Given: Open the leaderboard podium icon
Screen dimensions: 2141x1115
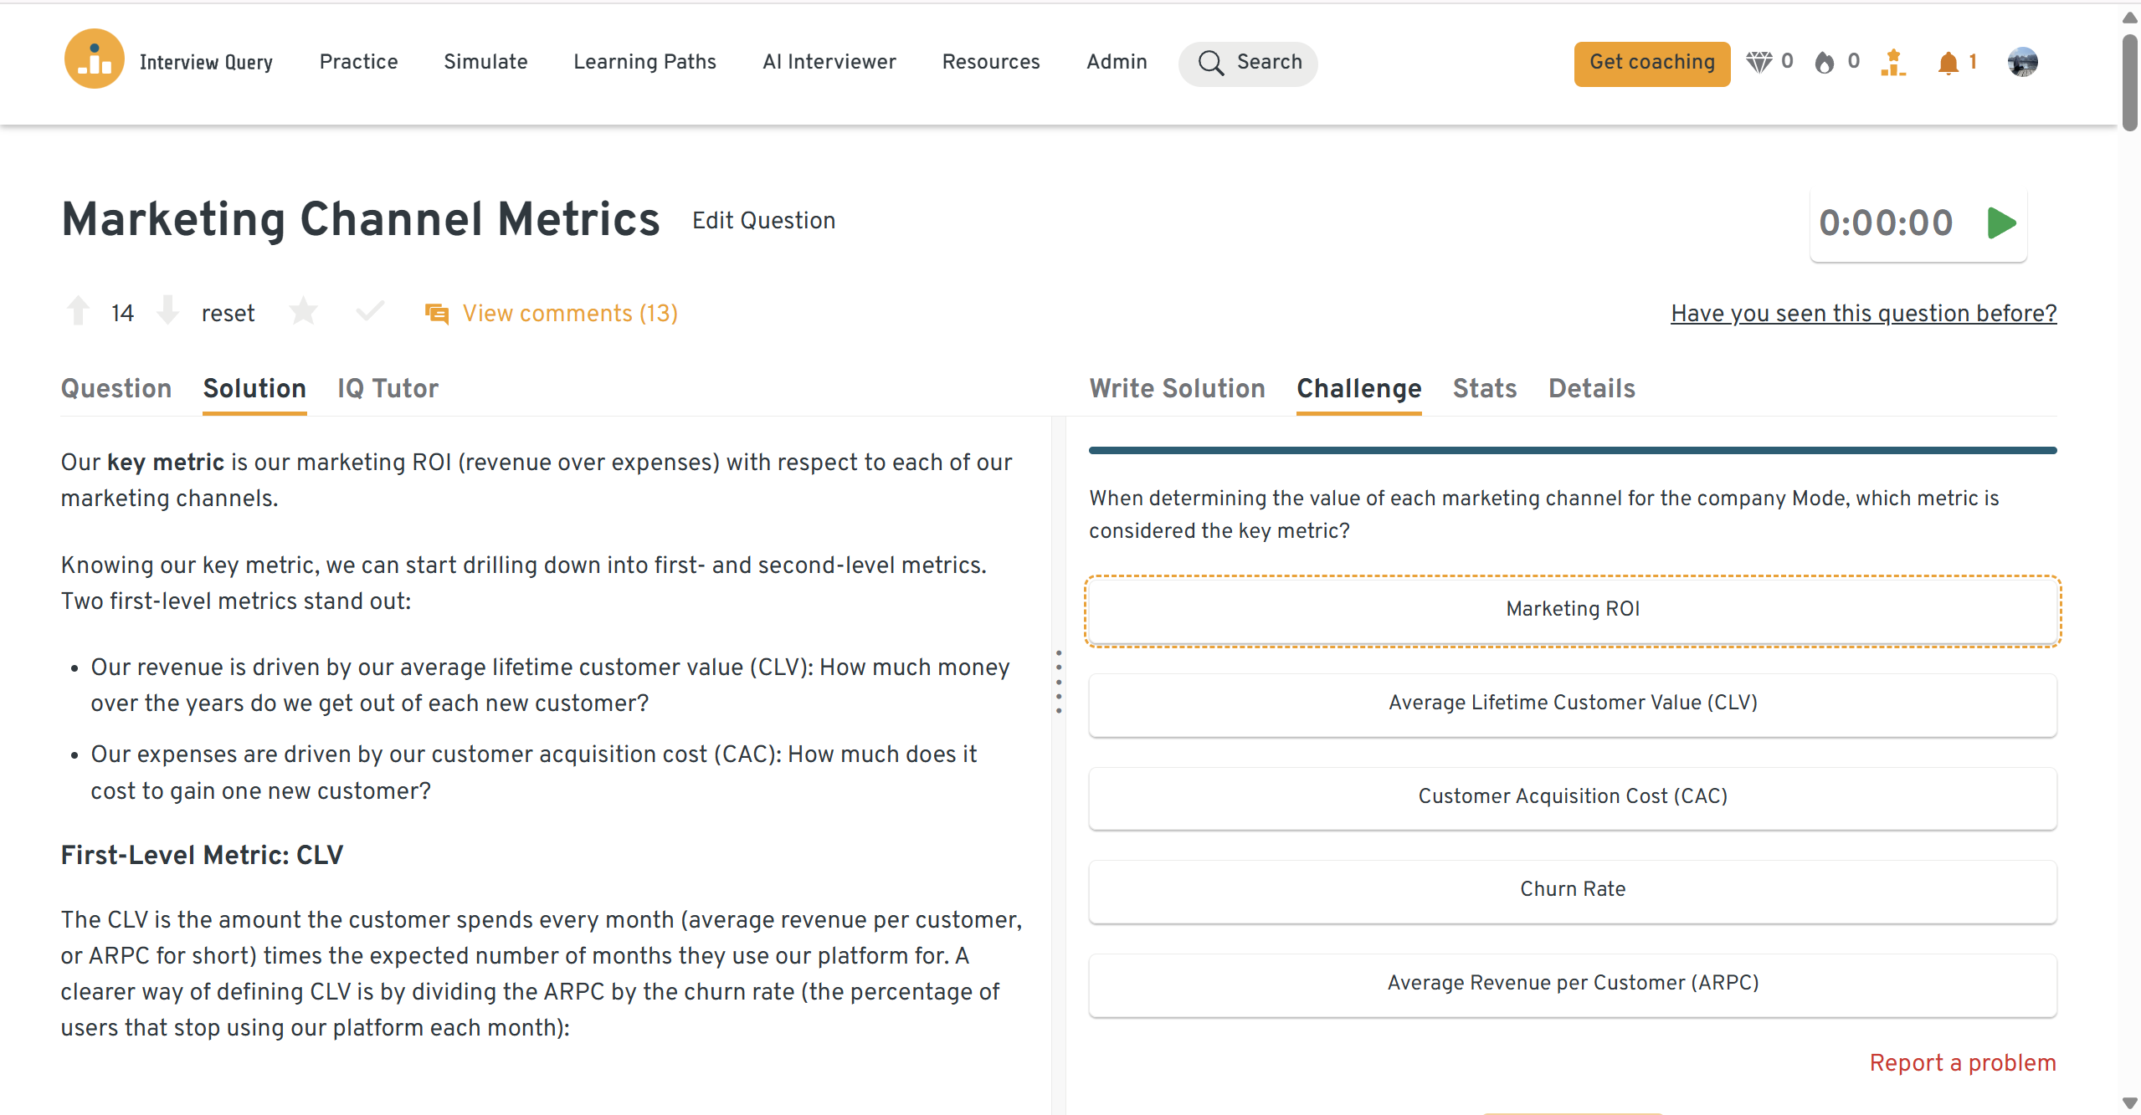Looking at the screenshot, I should pyautogui.click(x=1893, y=63).
